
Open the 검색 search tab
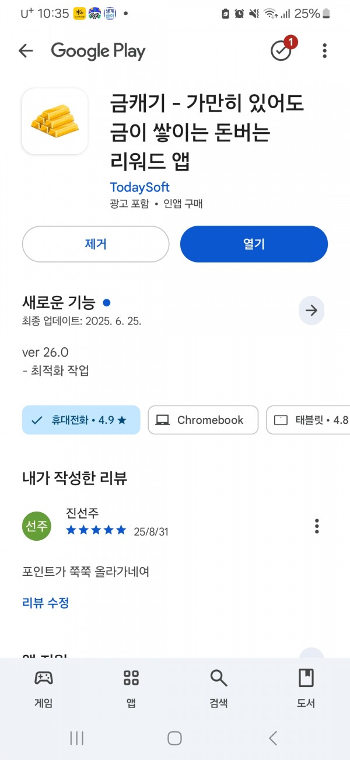point(219,689)
